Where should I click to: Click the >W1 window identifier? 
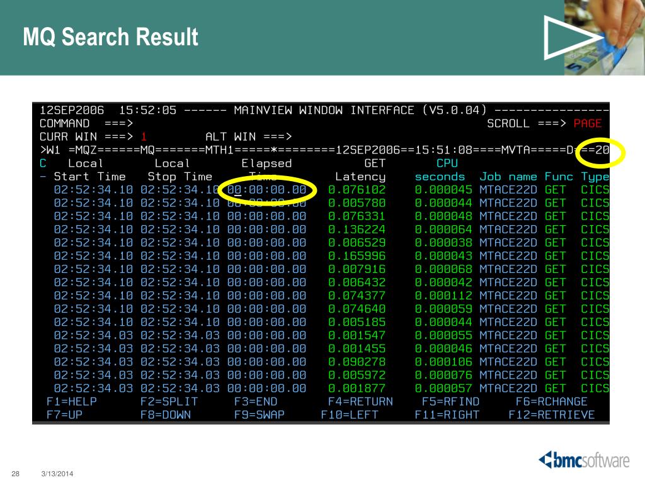pos(50,150)
